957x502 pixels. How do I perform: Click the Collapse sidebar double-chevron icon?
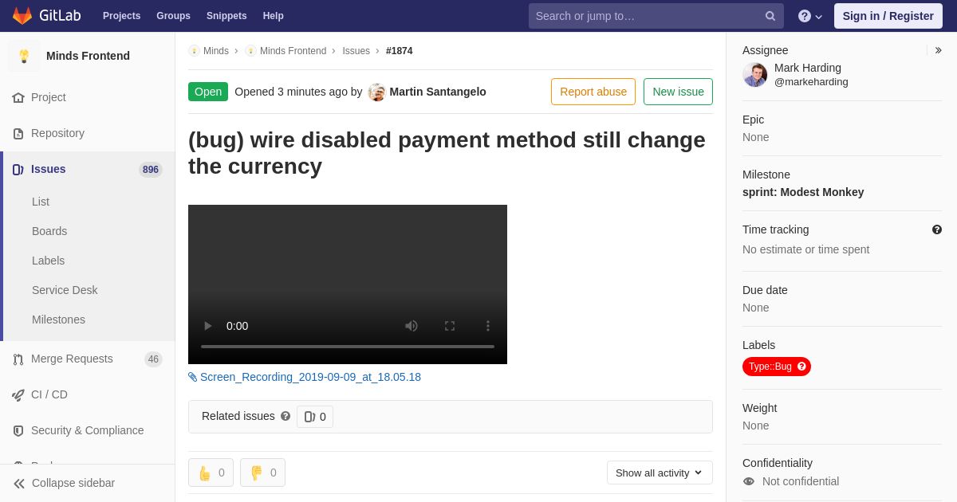(x=19, y=483)
